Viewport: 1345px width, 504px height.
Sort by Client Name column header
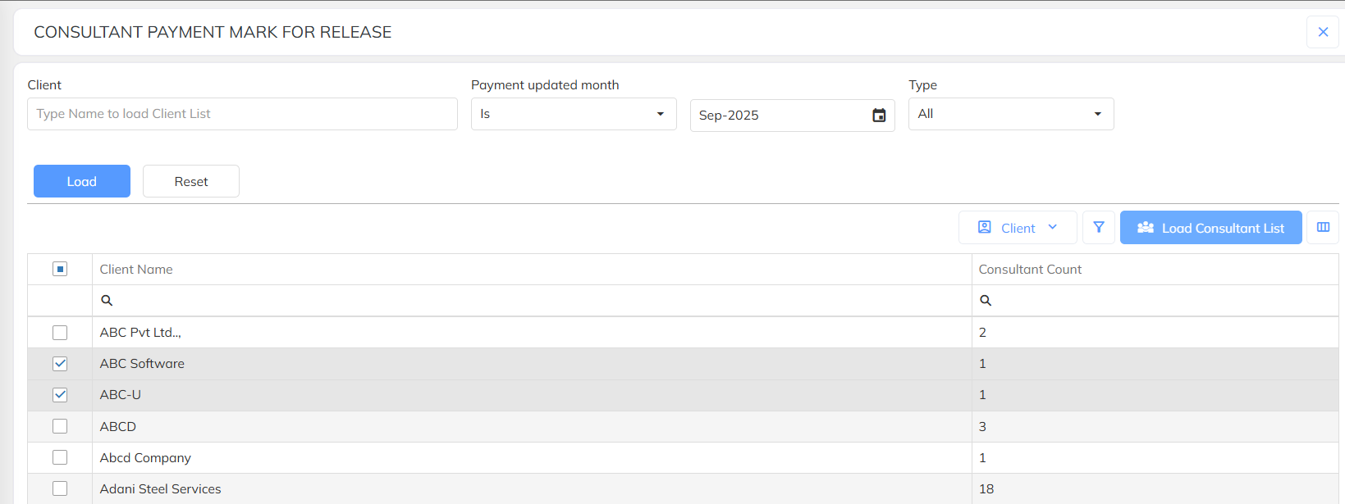[136, 270]
